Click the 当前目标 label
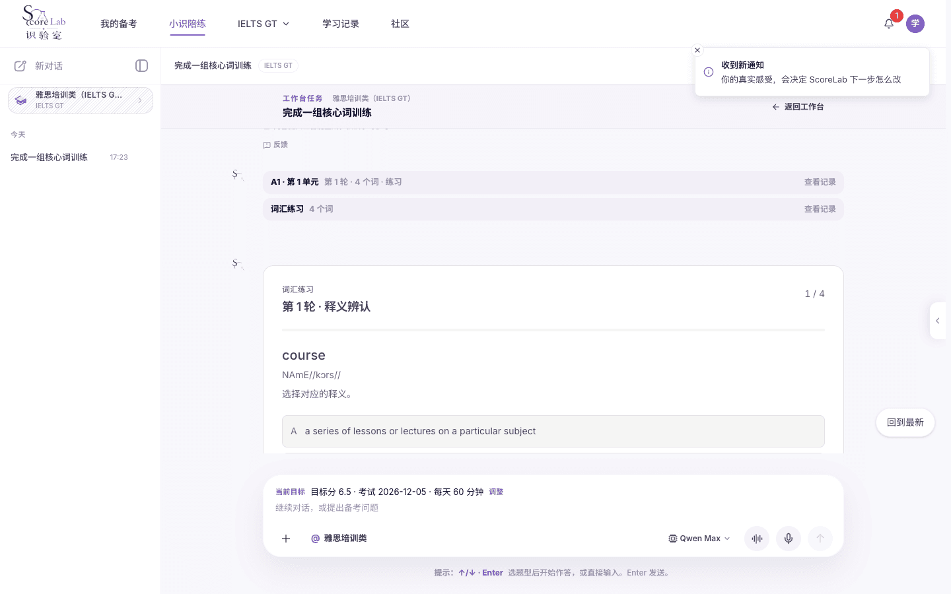The width and height of the screenshot is (951, 594). click(x=290, y=492)
